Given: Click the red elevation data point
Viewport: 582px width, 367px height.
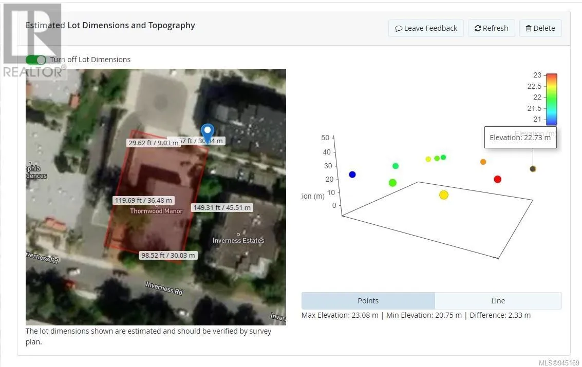Looking at the screenshot, I should [497, 179].
